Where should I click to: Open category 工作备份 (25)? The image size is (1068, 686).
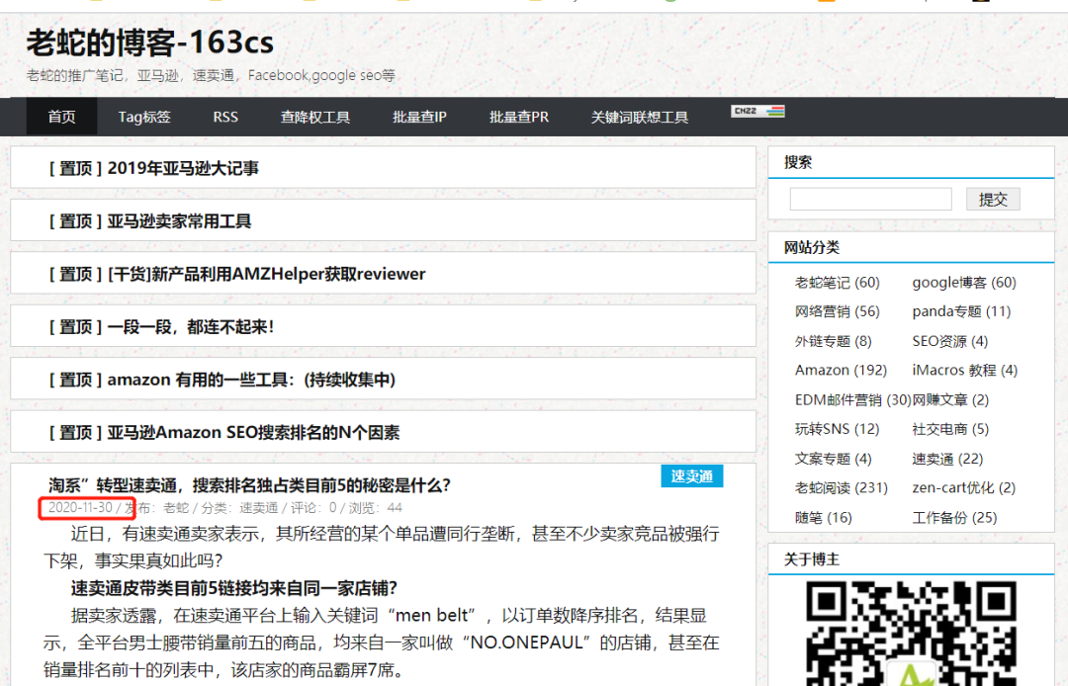954,518
